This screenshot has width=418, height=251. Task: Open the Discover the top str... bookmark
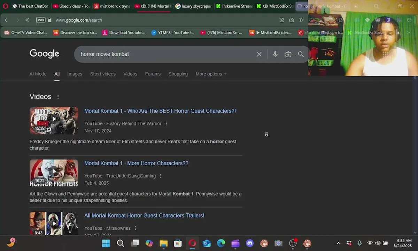tap(75, 32)
